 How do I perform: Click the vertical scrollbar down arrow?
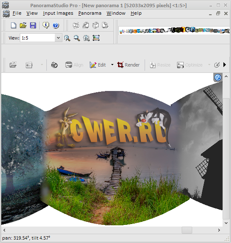(226, 223)
